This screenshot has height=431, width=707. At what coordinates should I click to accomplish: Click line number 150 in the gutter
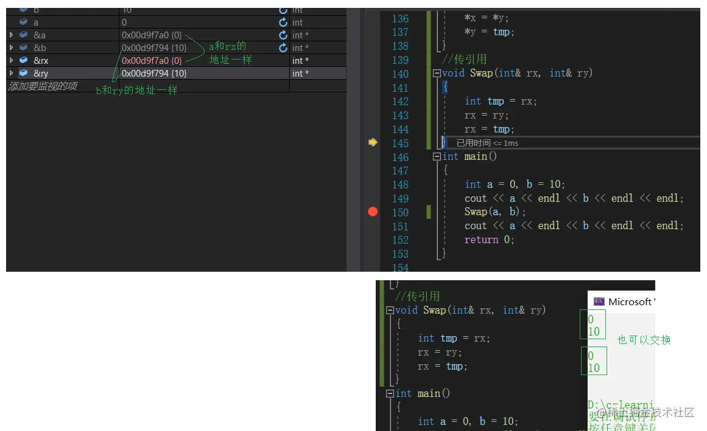(400, 212)
